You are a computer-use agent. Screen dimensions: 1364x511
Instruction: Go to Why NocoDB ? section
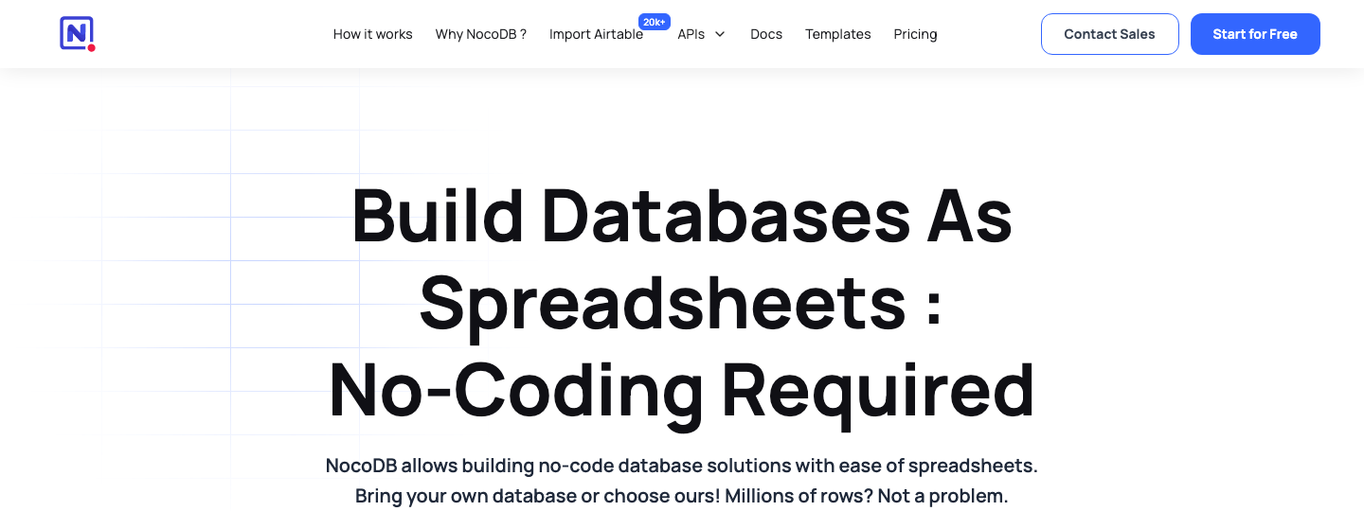tap(481, 34)
